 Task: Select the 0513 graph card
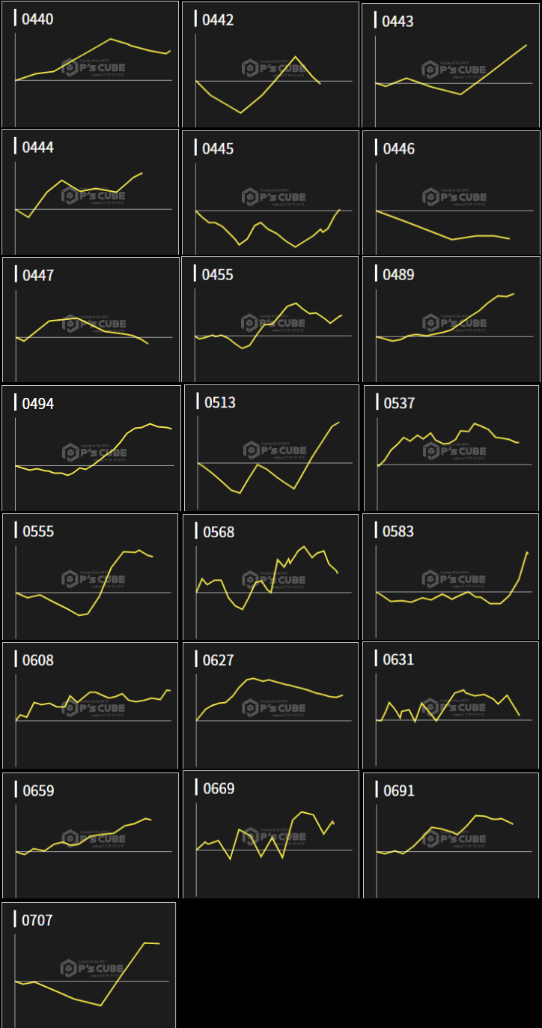(272, 449)
